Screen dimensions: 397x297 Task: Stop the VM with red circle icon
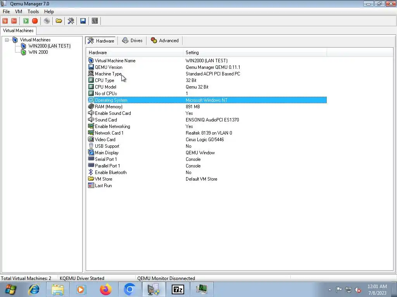pos(35,21)
